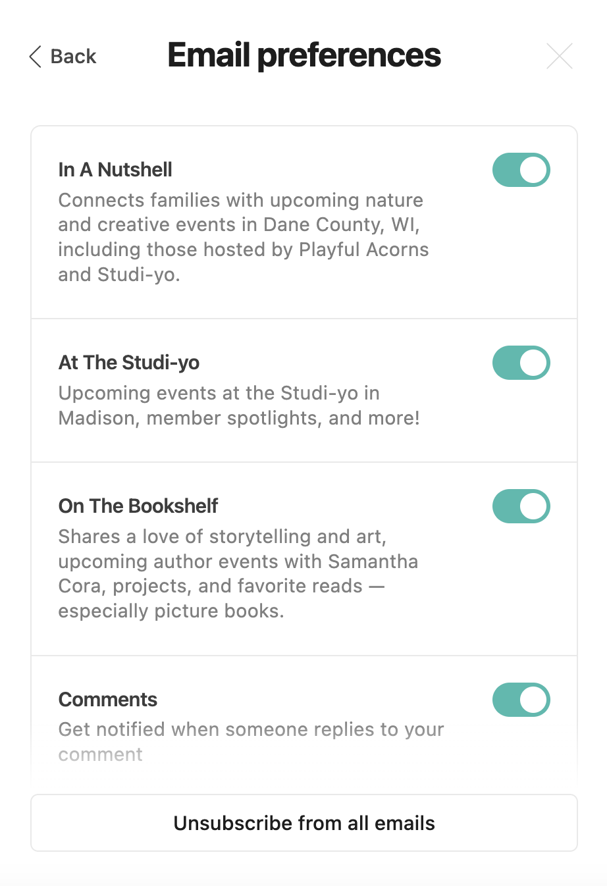
Task: Click the Studi-yo upcoming events description
Action: click(239, 405)
